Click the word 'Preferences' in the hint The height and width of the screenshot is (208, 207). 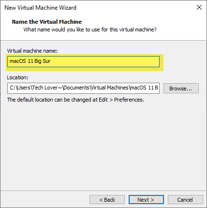tap(129, 100)
